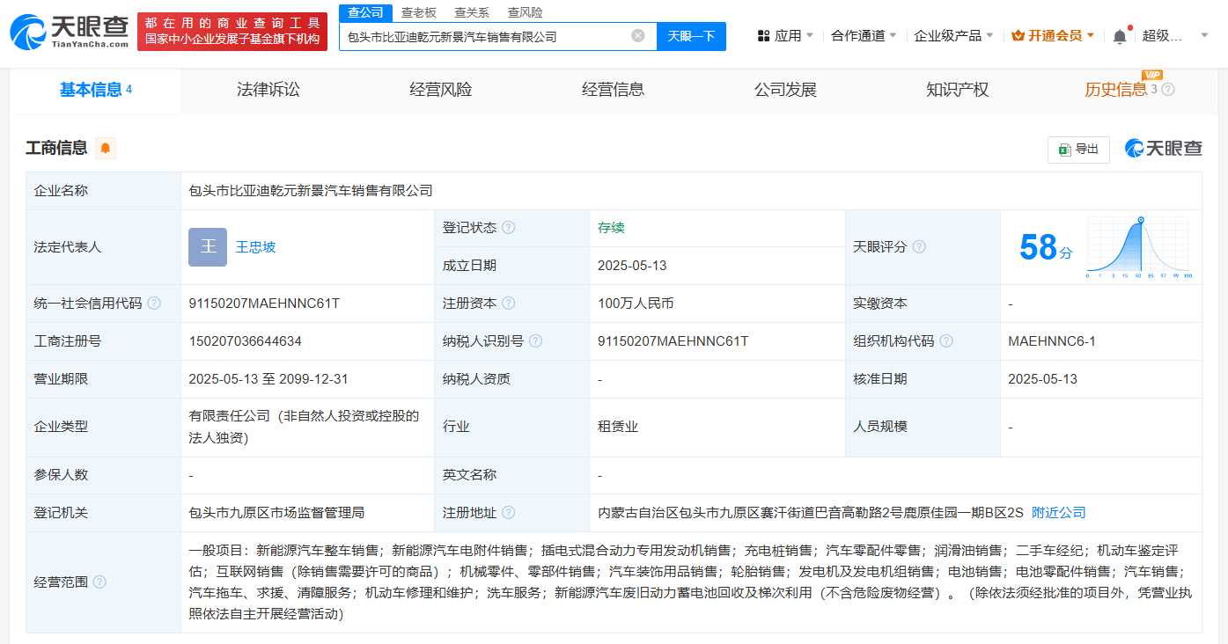Open the 开通会员 dropdown
This screenshot has width=1228, height=644.
coord(1054,36)
